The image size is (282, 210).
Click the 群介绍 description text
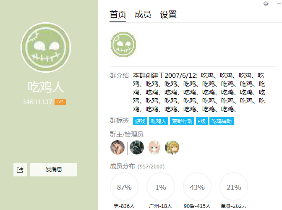199,92
